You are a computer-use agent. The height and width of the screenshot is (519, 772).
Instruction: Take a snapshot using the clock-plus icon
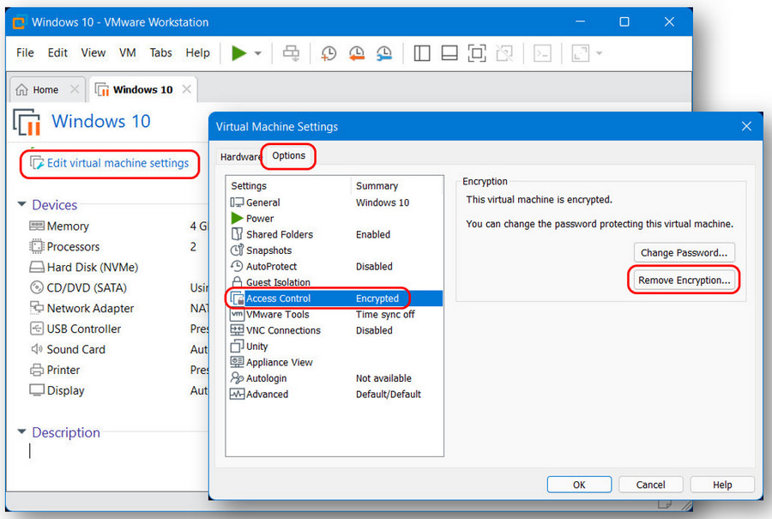[x=329, y=53]
